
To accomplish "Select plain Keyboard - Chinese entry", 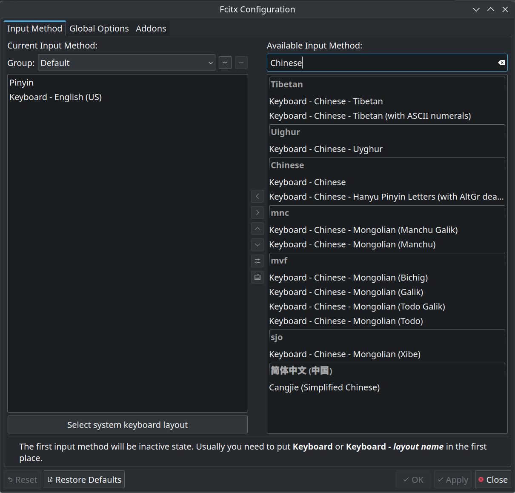I will [387, 182].
